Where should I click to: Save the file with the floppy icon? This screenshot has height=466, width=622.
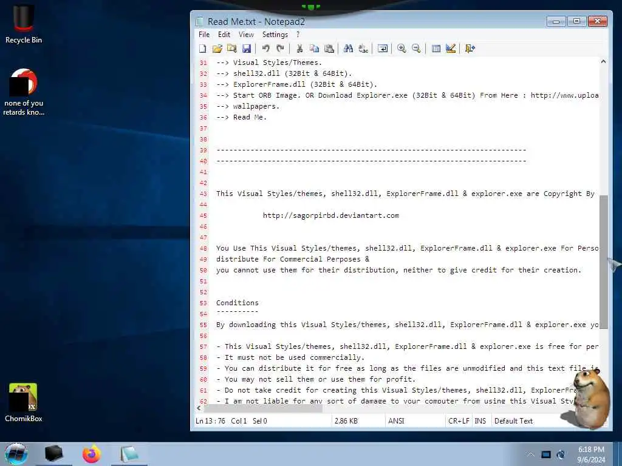247,49
